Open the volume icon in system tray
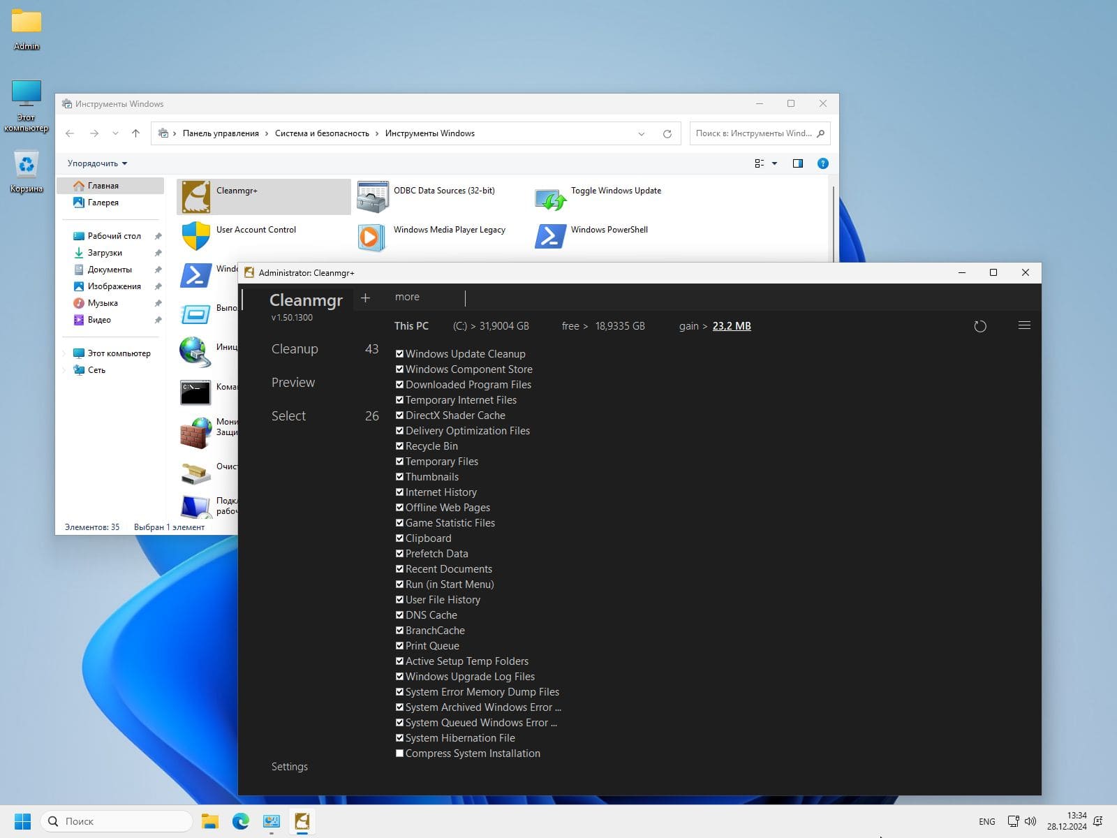This screenshot has width=1117, height=838. (1030, 821)
